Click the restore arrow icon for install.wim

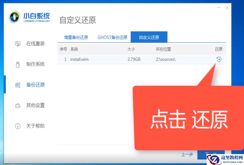pyautogui.click(x=218, y=59)
